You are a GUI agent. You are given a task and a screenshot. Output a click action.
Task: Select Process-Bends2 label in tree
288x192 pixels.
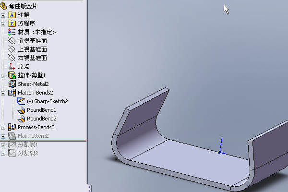coord(36,127)
